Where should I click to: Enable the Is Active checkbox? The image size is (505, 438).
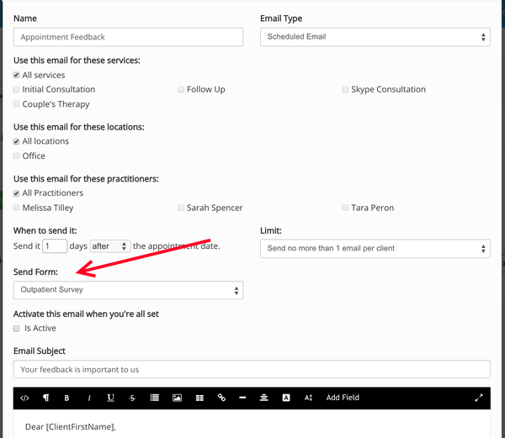(x=16, y=329)
